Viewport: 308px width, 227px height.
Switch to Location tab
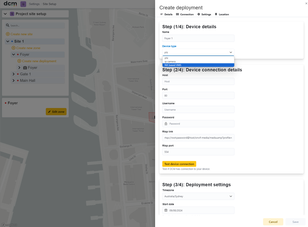pos(222,14)
